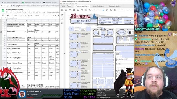Uncheck PHB under Class & Subclass Sources
This screenshot has height=99, width=177.
click(42, 26)
